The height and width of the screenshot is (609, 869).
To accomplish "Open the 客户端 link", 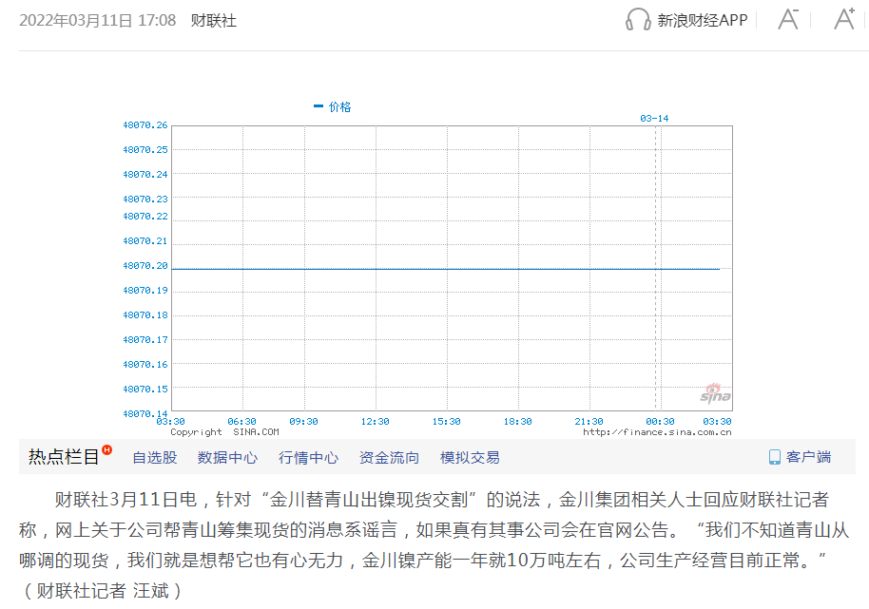I will point(808,457).
